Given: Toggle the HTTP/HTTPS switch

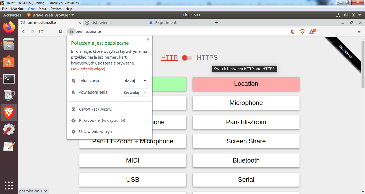Looking at the screenshot, I should click(x=187, y=58).
